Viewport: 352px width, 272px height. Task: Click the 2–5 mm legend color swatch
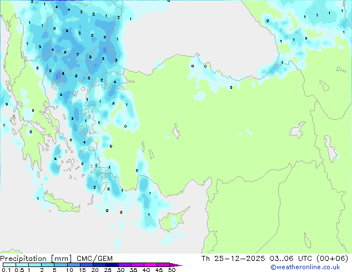48,265
